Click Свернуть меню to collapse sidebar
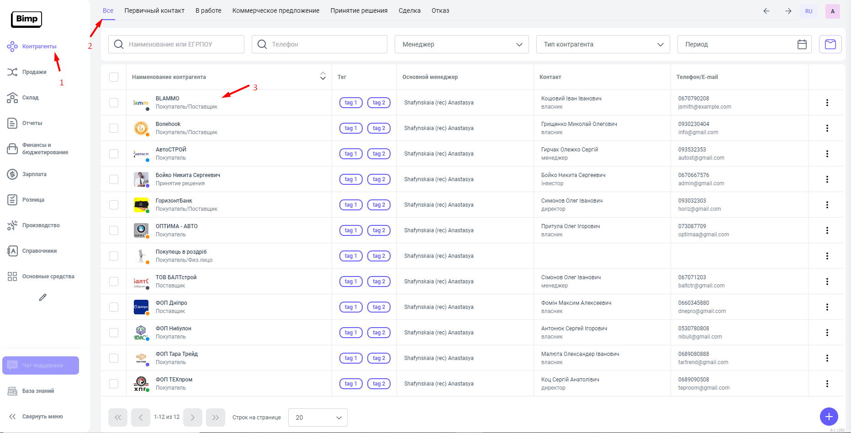851x433 pixels. click(x=37, y=417)
